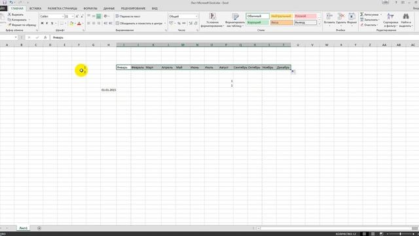Toggle underline Ч formatting
Image resolution: width=419 pixels, height=236 pixels.
click(52, 24)
